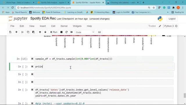The width and height of the screenshot is (186, 105).
Task: Click the Jupyter logo
Action: (18, 19)
